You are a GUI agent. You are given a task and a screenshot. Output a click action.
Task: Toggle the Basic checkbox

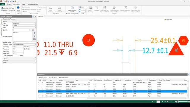[x=19, y=56]
